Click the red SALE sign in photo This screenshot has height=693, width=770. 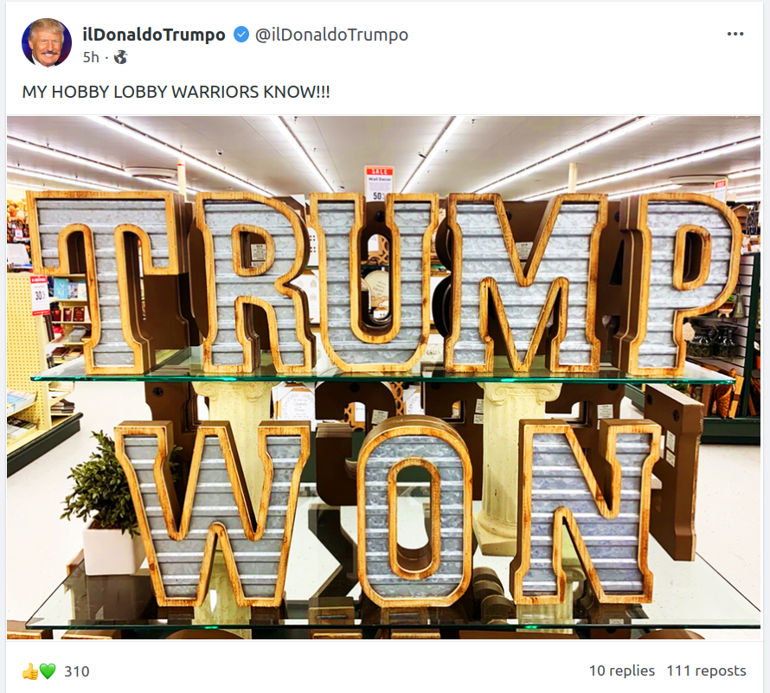(379, 183)
